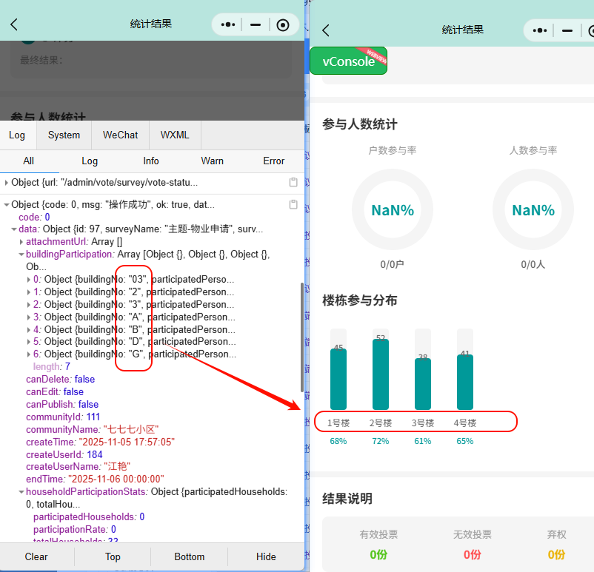The height and width of the screenshot is (572, 594).
Task: Filter logs by Warn level
Action: tap(212, 161)
